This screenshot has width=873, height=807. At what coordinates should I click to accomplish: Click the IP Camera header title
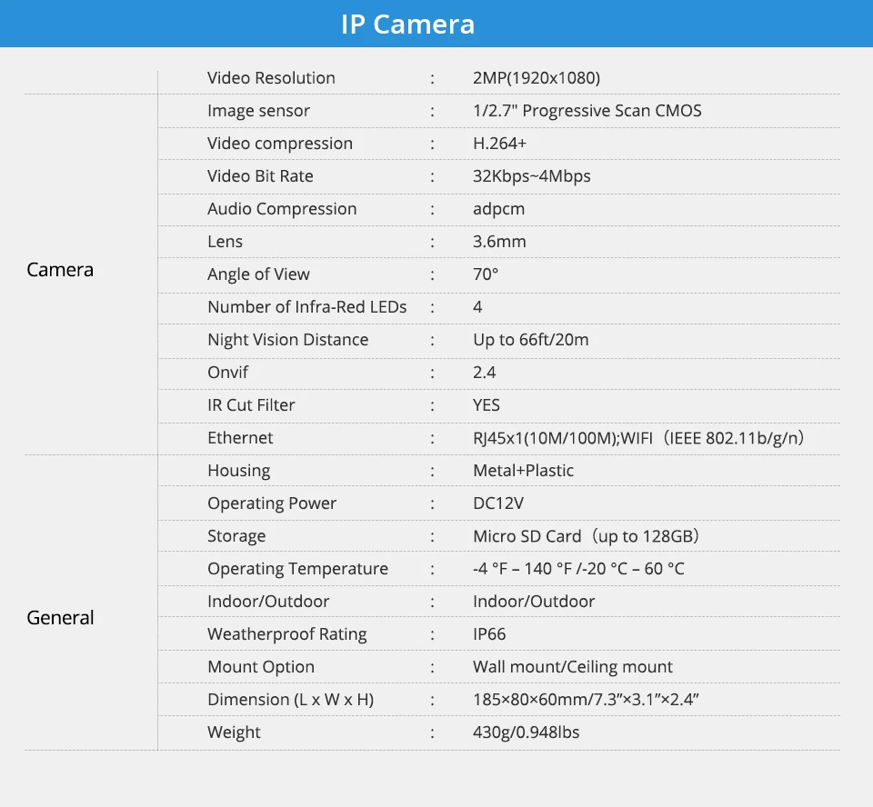point(407,25)
